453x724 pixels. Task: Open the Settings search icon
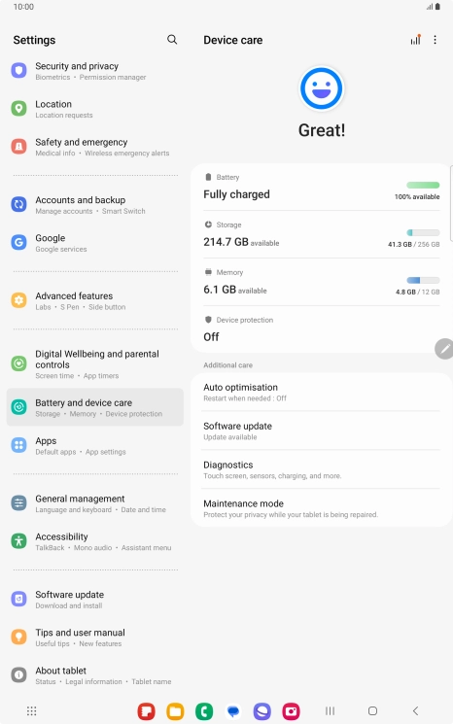click(172, 40)
